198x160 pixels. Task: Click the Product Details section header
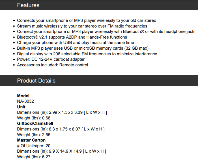pos(36,81)
